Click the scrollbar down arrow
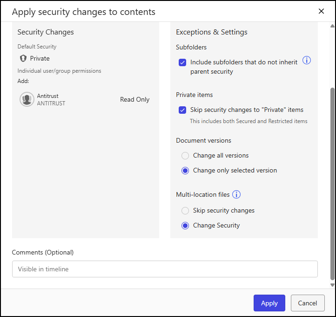The width and height of the screenshot is (336, 317). point(332,285)
